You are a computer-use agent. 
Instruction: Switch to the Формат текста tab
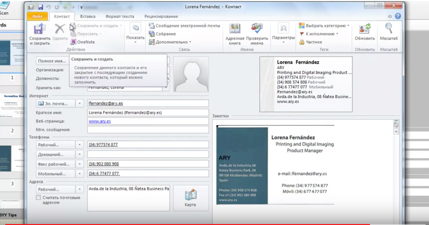120,16
